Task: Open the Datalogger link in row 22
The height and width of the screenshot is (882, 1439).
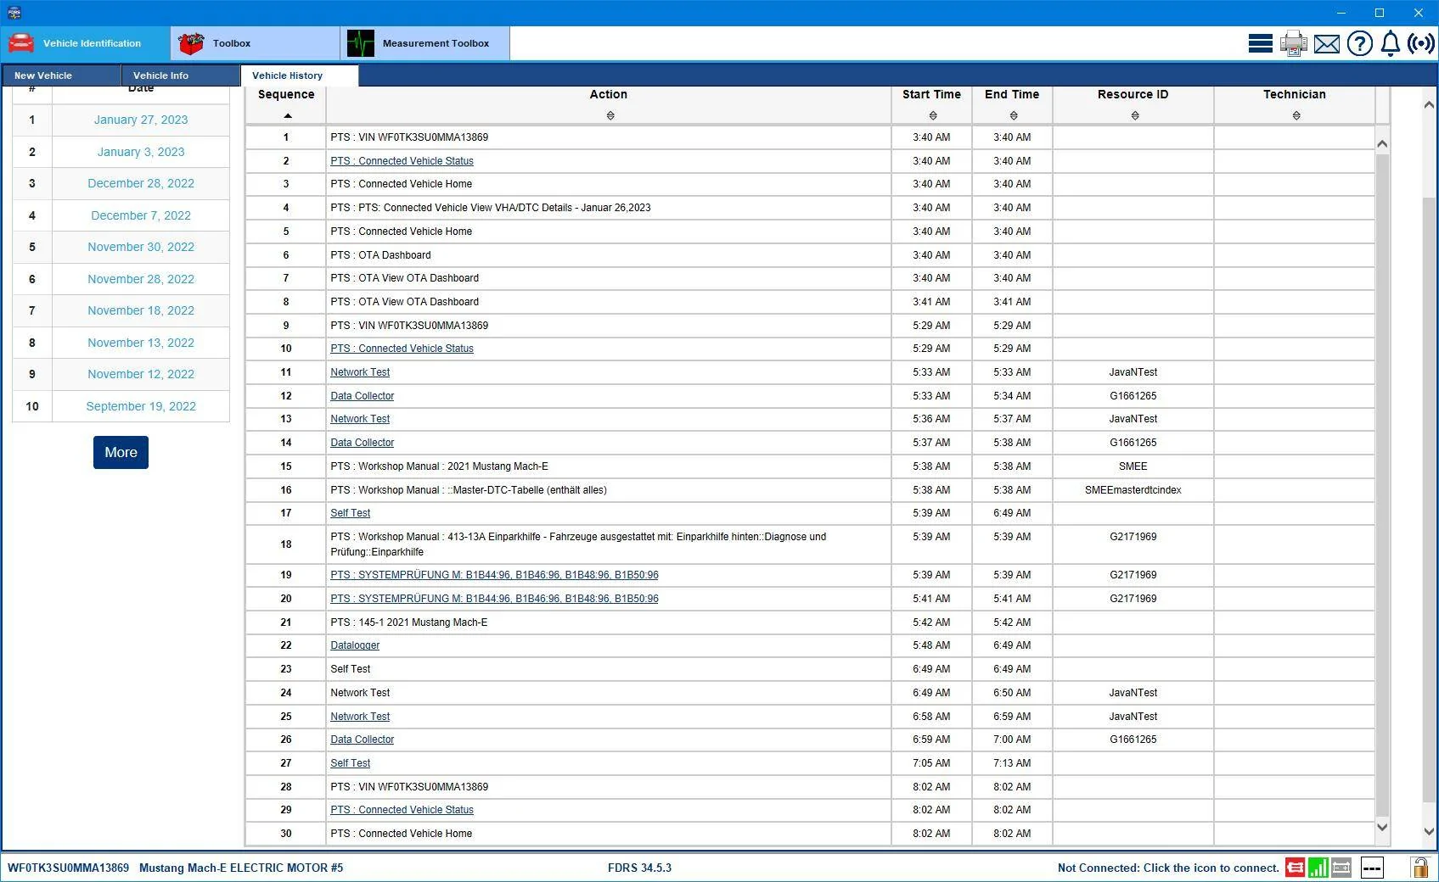Action: pyautogui.click(x=355, y=645)
